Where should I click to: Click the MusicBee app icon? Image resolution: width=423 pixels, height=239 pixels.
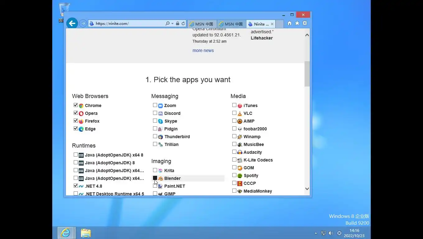click(x=240, y=145)
